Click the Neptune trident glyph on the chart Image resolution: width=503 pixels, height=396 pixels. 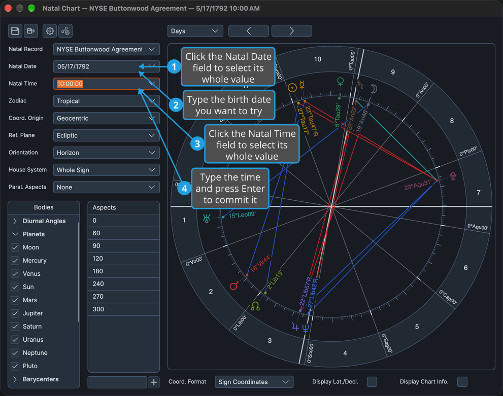tap(306, 329)
